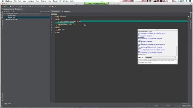The height and width of the screenshot is (108, 193).
Task: Click the Open folder toolbar icon
Action: [x=2, y=7]
